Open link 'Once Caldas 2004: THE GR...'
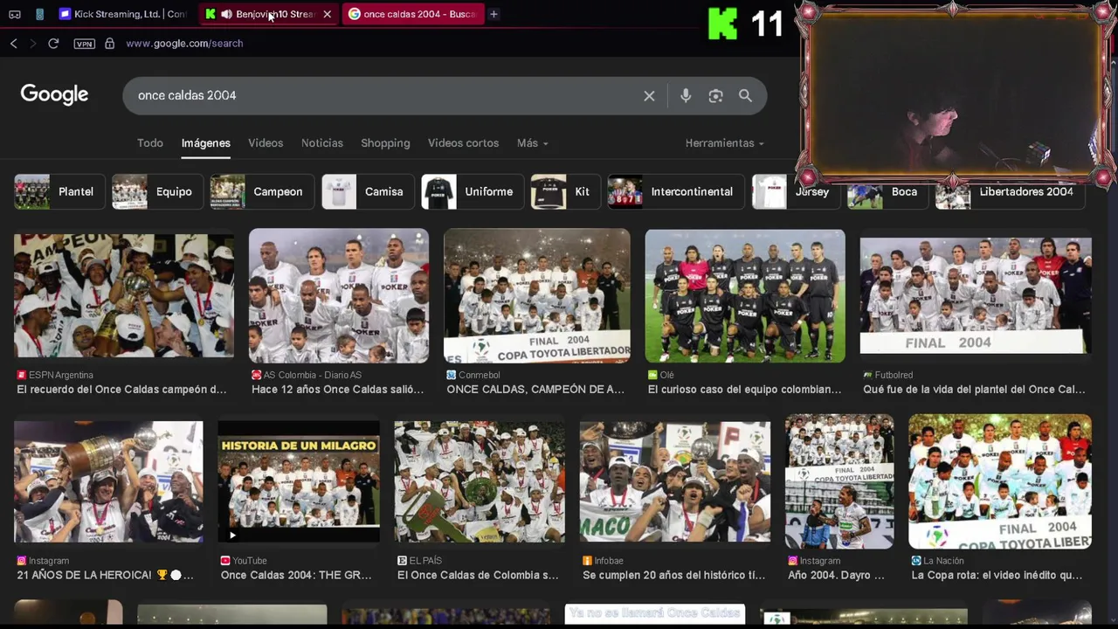This screenshot has height=629, width=1118. coord(296,576)
